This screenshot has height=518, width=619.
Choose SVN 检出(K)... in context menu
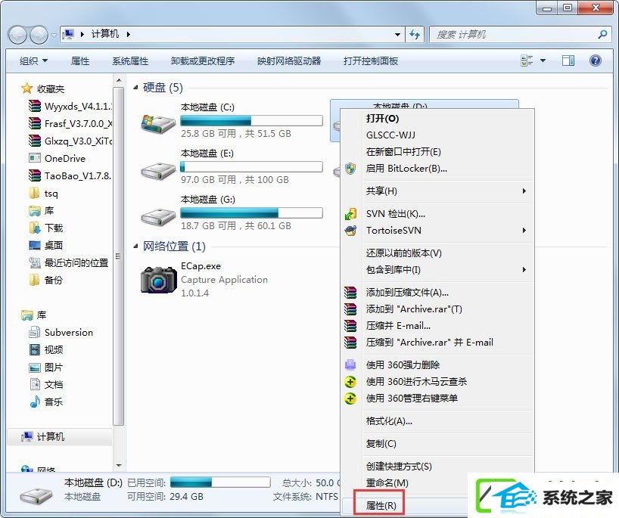(437, 214)
